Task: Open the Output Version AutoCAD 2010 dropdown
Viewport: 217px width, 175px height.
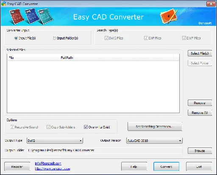Action: click(154, 141)
